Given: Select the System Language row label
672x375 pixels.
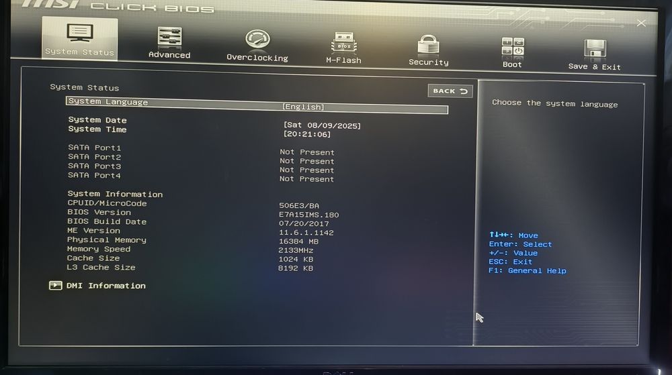Looking at the screenshot, I should coord(108,102).
